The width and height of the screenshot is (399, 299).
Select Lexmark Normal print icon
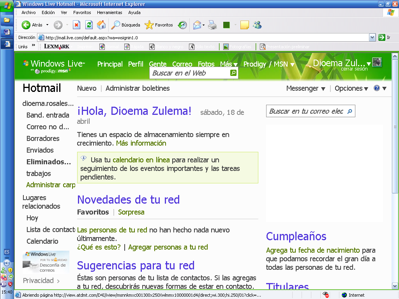click(x=102, y=47)
